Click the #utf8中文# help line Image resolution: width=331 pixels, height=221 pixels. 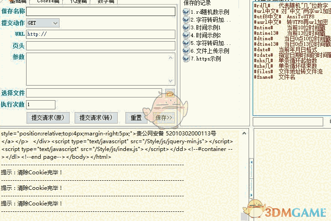[x=284, y=16]
